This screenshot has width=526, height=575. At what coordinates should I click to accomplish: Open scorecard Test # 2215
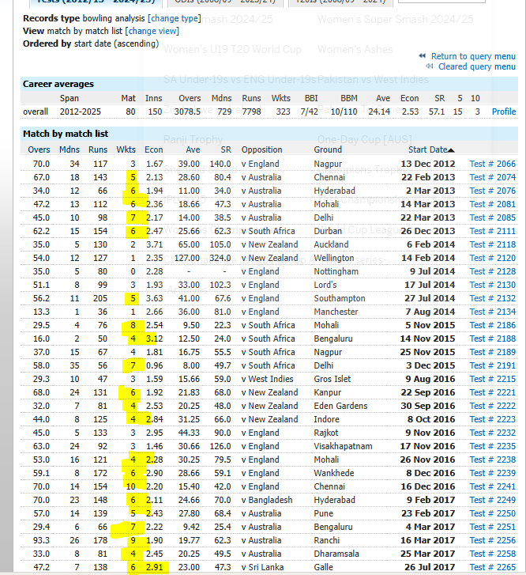492,379
